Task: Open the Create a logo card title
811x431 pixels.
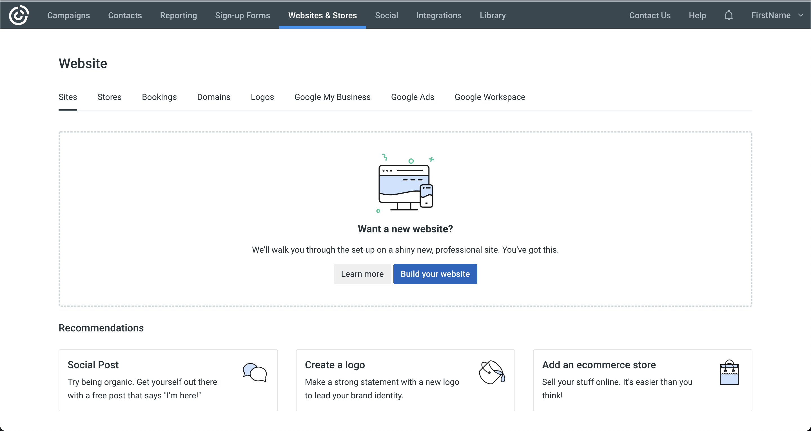Action: [x=335, y=364]
